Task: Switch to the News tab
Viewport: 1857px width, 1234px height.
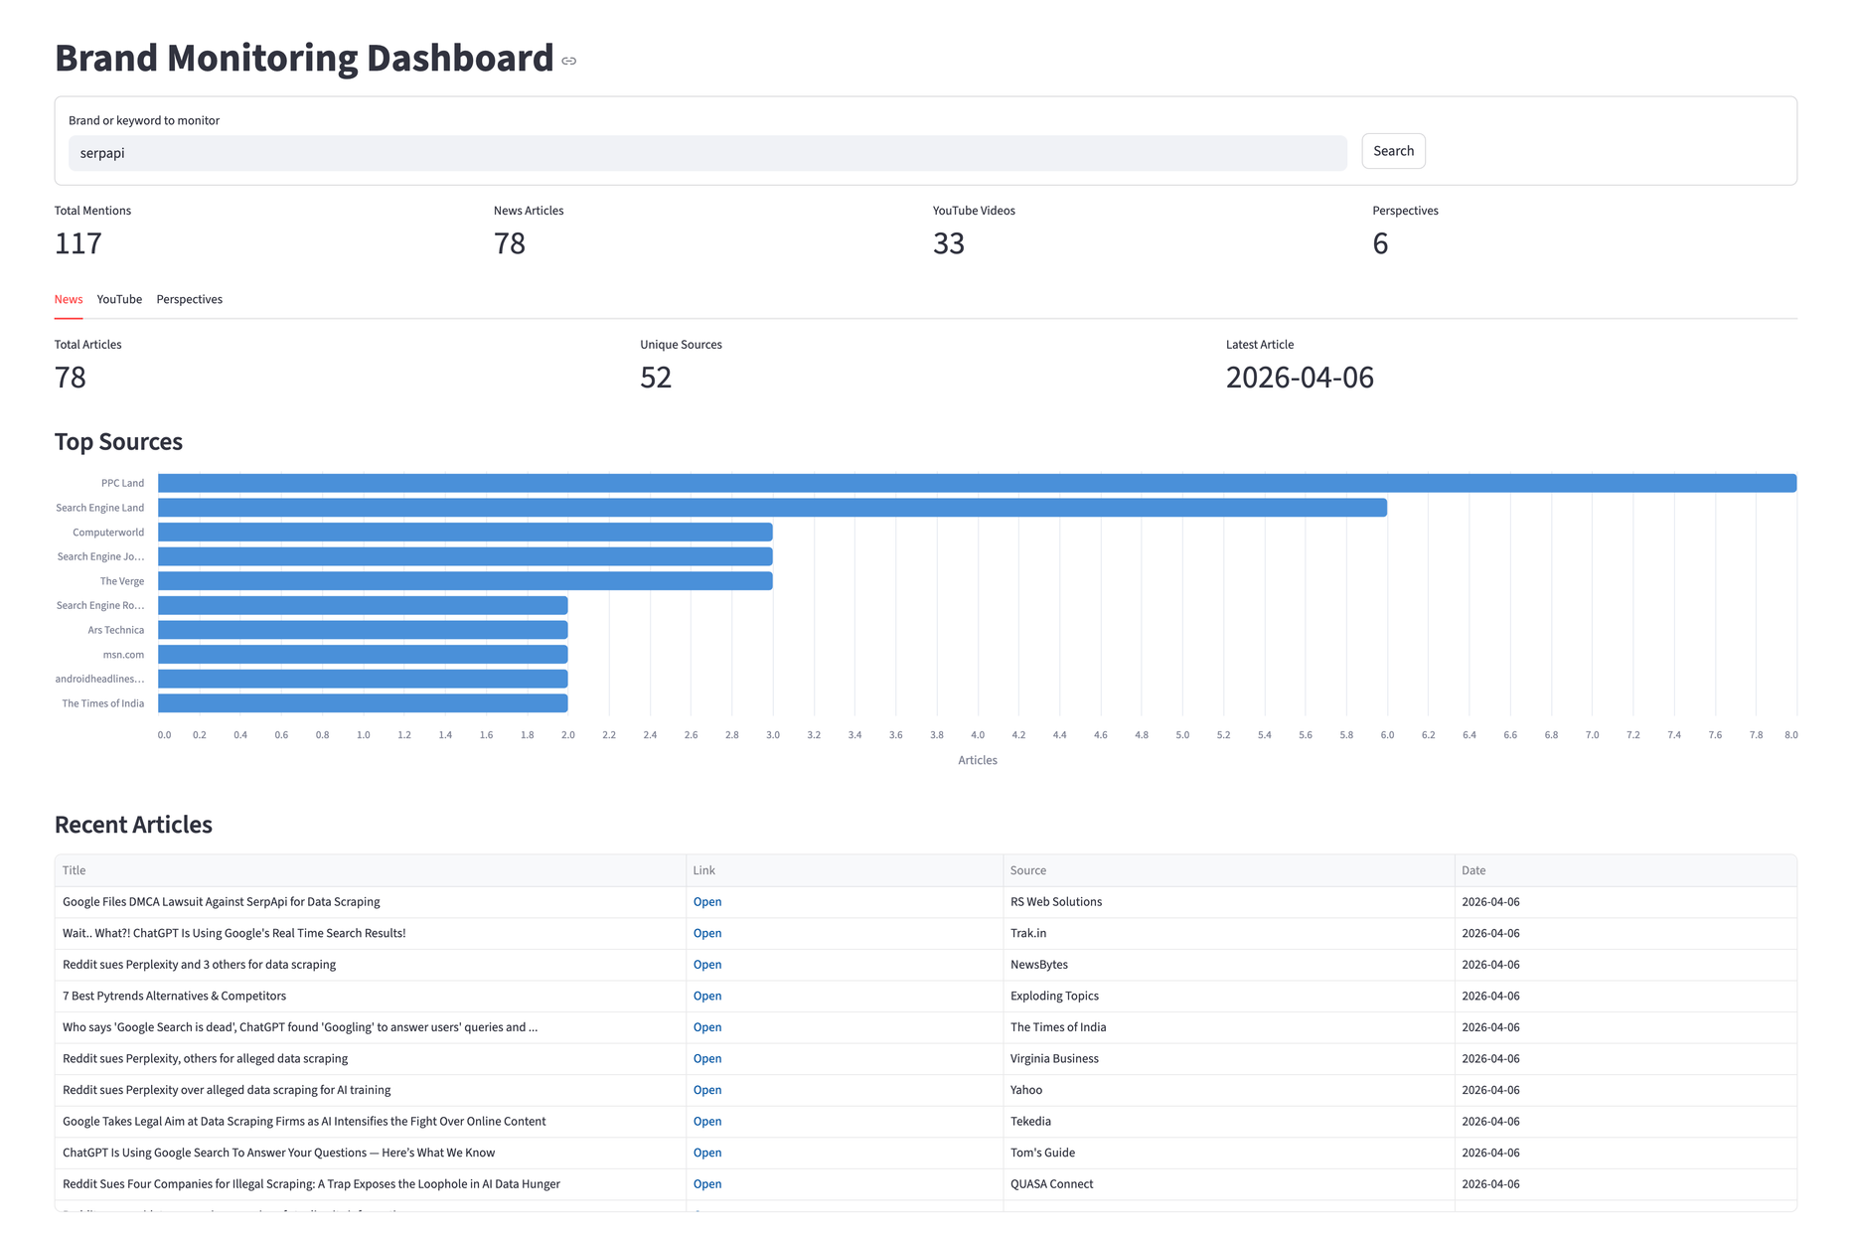Action: pyautogui.click(x=69, y=299)
